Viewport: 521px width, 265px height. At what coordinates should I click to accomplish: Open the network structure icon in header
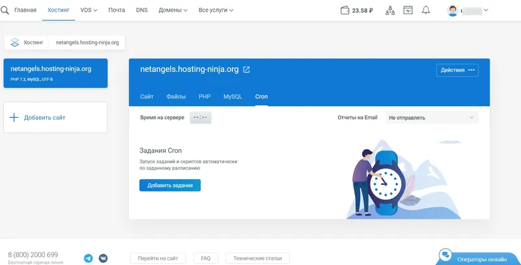390,10
